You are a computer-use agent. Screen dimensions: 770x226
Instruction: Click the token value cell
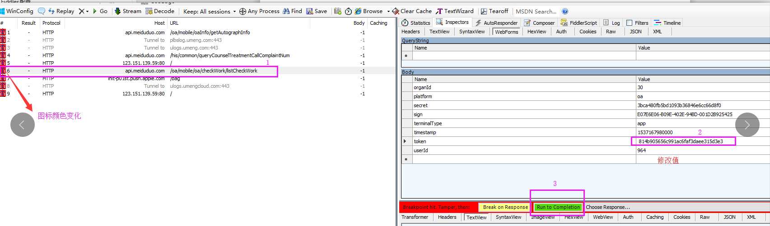[x=702, y=141]
